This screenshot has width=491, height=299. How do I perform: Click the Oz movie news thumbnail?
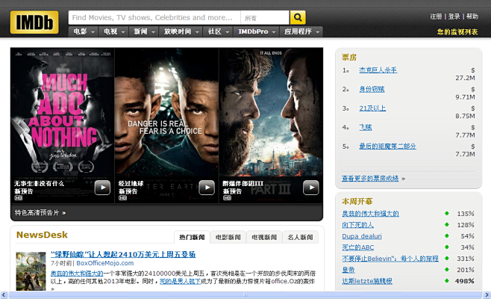pos(31,271)
